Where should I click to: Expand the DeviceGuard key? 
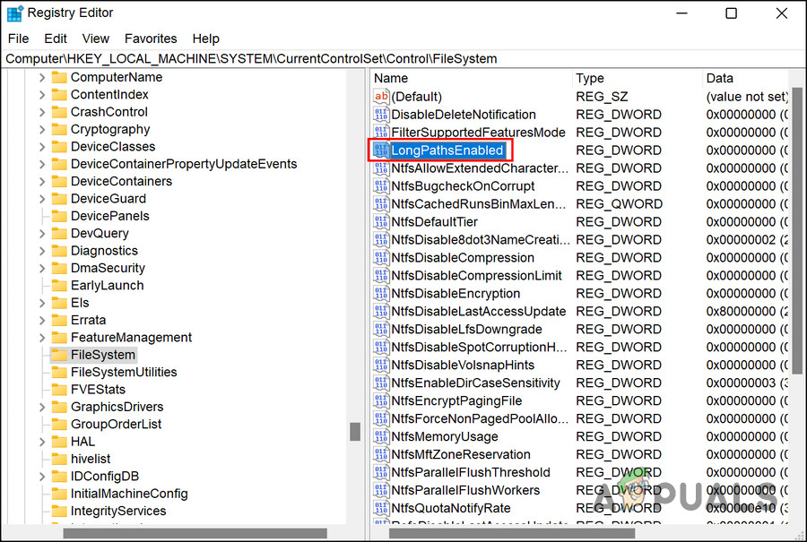42,199
